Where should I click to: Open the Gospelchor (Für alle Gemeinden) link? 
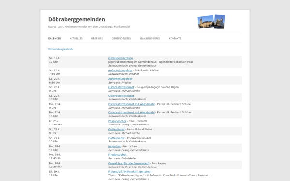point(129,163)
